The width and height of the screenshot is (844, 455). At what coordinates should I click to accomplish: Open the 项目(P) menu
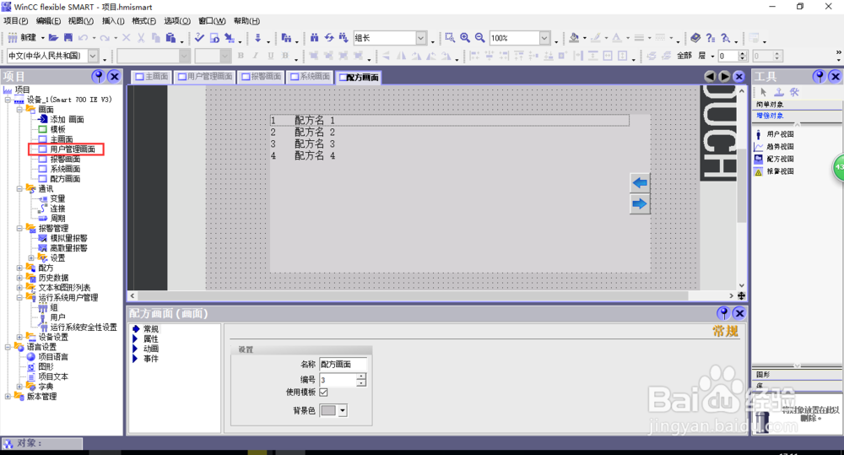[15, 21]
